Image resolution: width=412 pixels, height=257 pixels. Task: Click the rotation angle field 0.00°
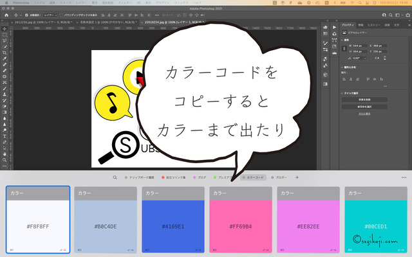tap(358, 58)
